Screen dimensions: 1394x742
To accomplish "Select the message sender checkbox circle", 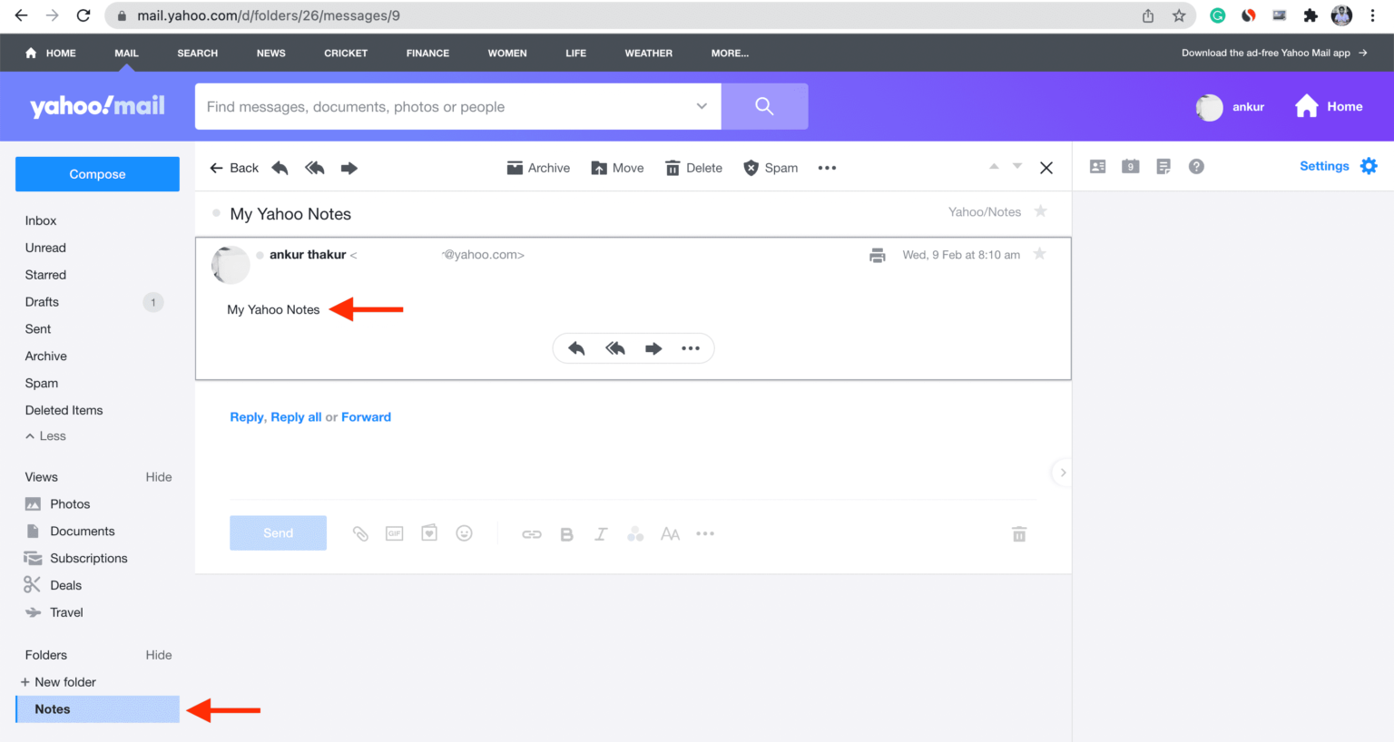I will [260, 255].
